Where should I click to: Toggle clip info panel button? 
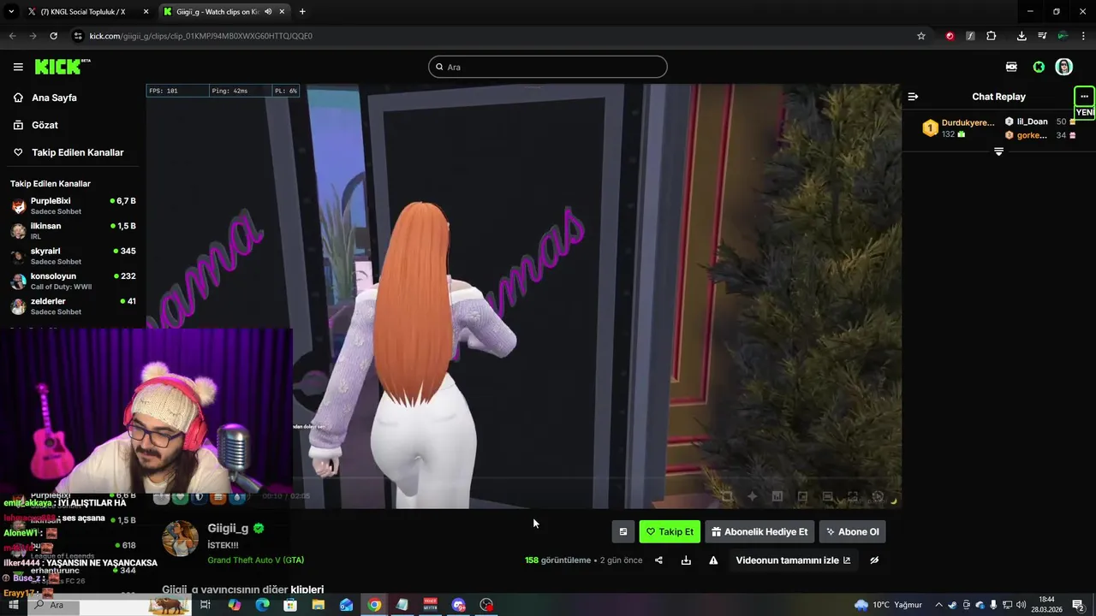pos(623,531)
